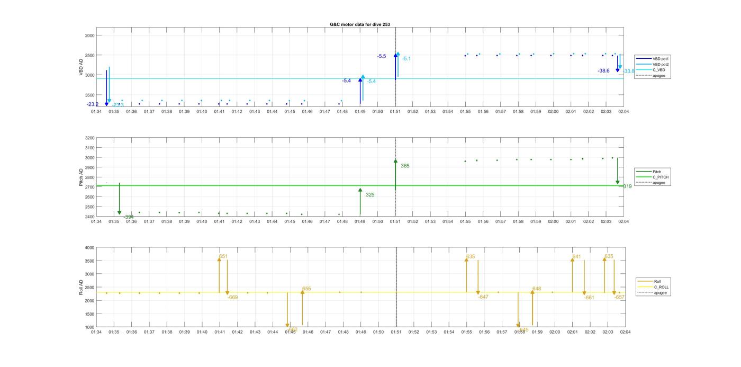Click the "3500" tick on VBD axis
Image resolution: width=741 pixels, height=367 pixels.
[90, 95]
